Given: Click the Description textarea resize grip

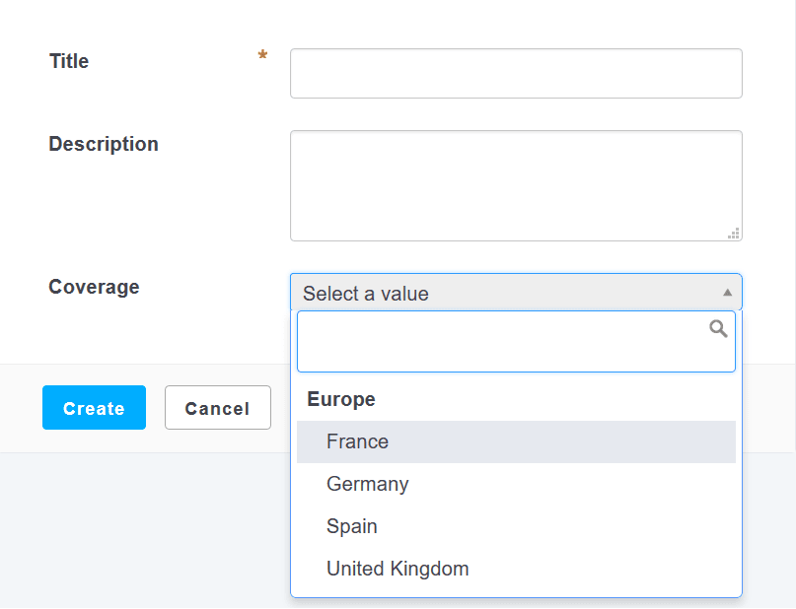Looking at the screenshot, I should [x=734, y=234].
